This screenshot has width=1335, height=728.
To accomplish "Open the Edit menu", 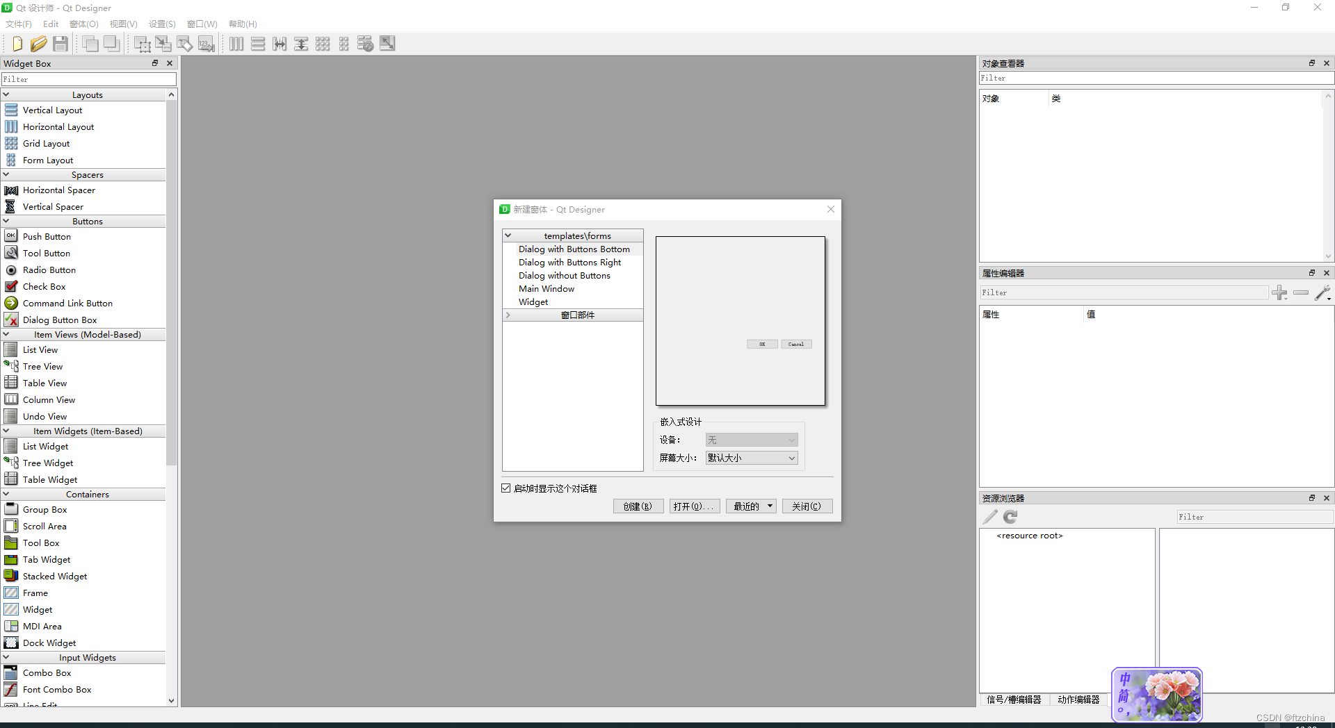I will tap(51, 24).
